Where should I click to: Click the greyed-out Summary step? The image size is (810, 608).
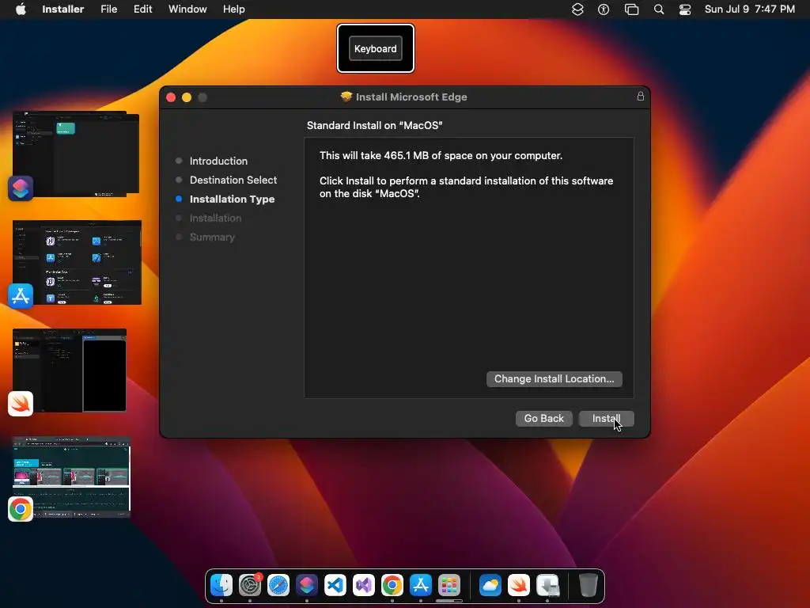(x=212, y=237)
